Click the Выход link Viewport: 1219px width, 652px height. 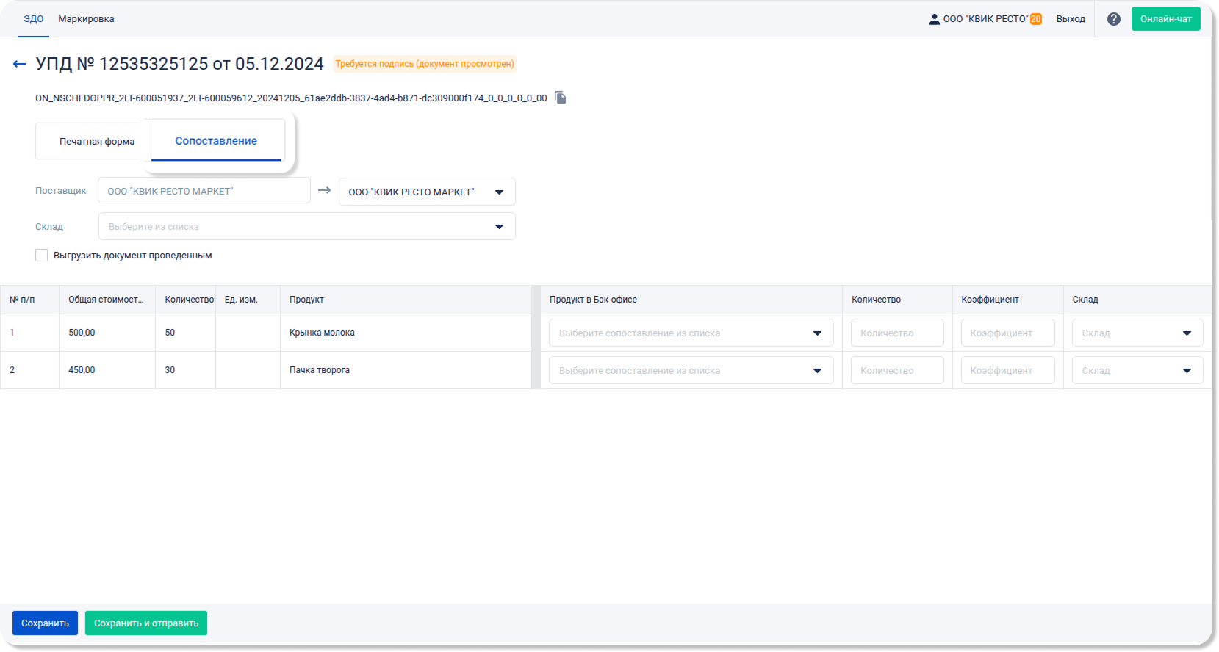coord(1071,19)
